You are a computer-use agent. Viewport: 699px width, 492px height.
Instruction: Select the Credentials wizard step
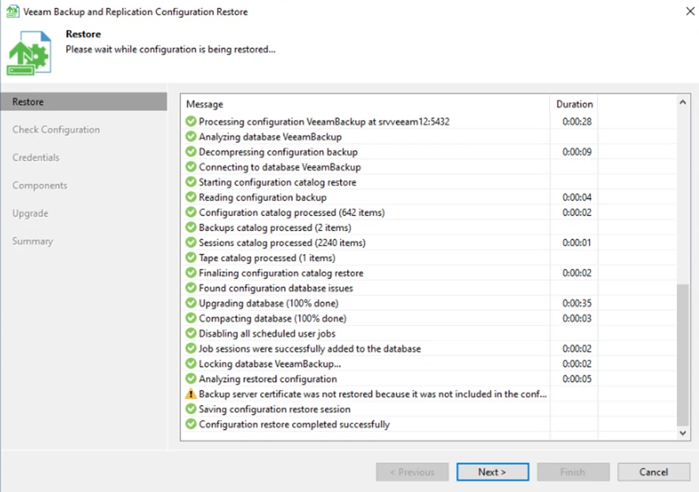tap(36, 158)
